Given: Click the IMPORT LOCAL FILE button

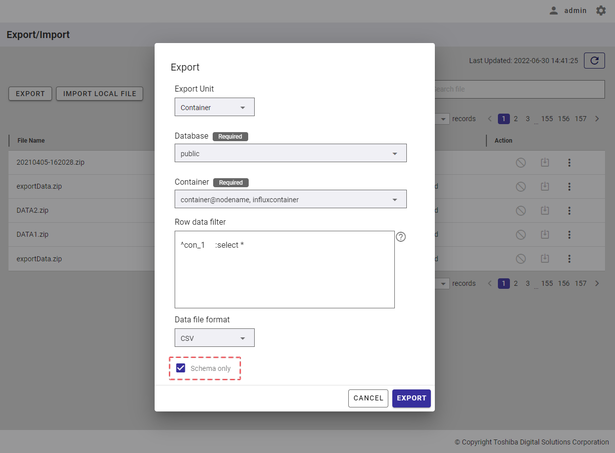Looking at the screenshot, I should click(x=100, y=94).
